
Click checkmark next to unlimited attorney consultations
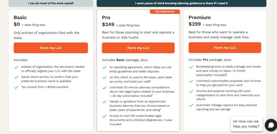(x=104, y=88)
